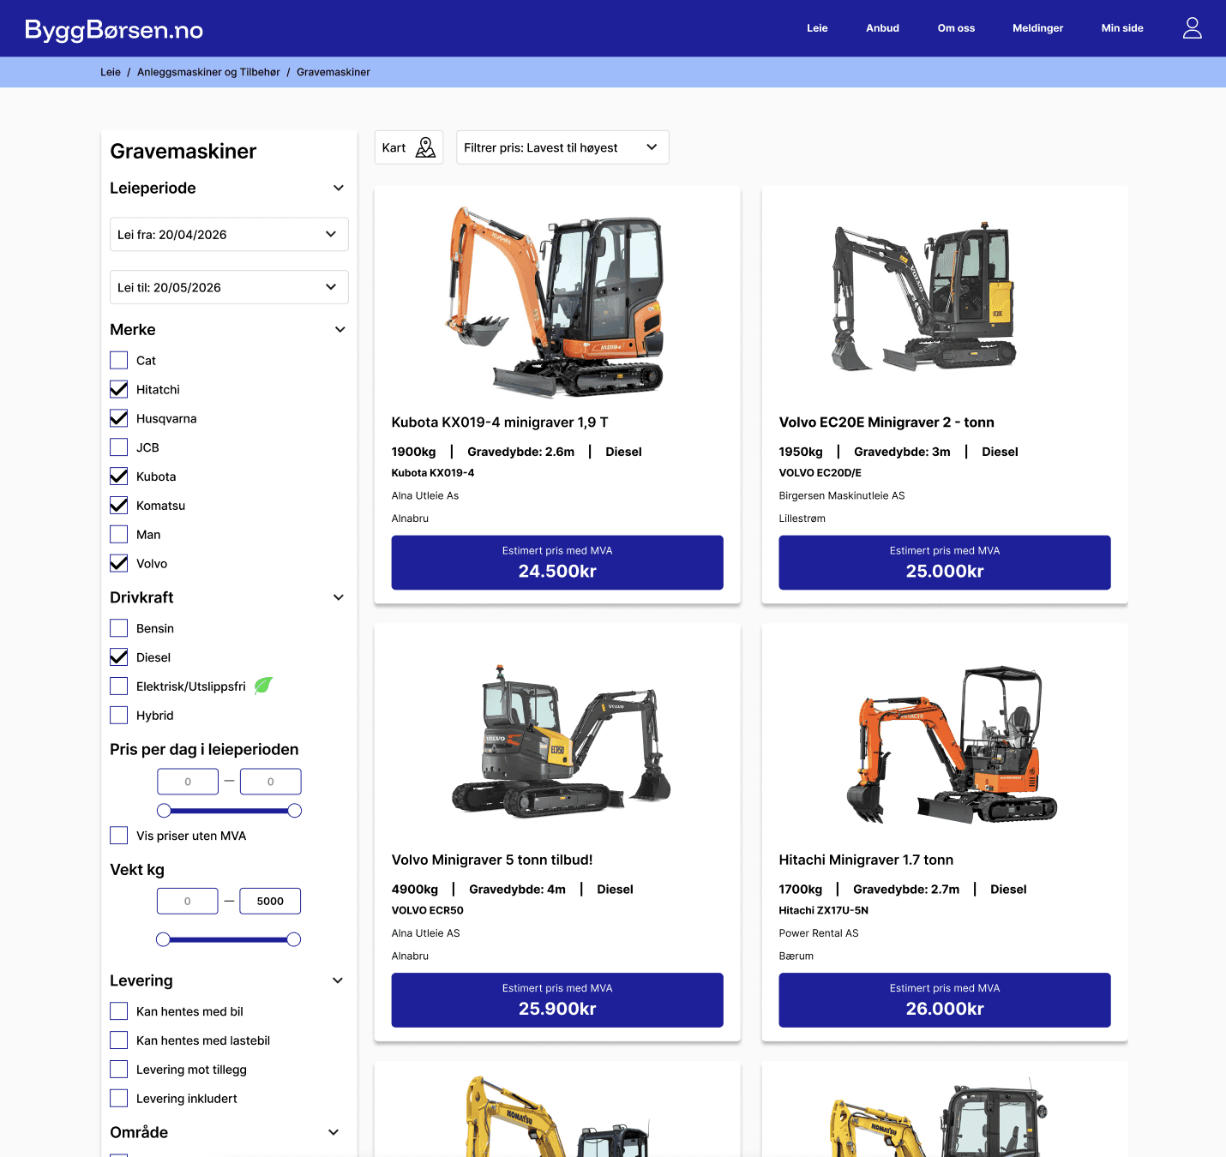Viewport: 1226px width, 1157px height.
Task: Open the Leie menu item
Action: [817, 28]
